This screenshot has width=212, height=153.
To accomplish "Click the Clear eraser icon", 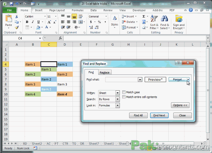I will pos(144,27).
